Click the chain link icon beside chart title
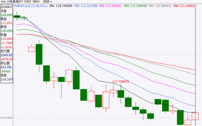 3,2
